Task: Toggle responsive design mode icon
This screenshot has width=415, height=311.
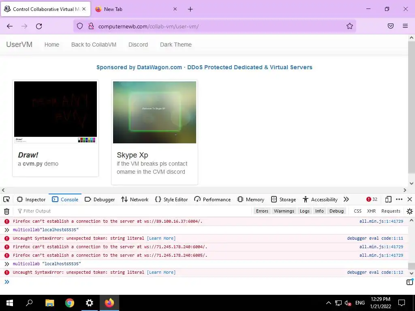Action: tap(388, 199)
